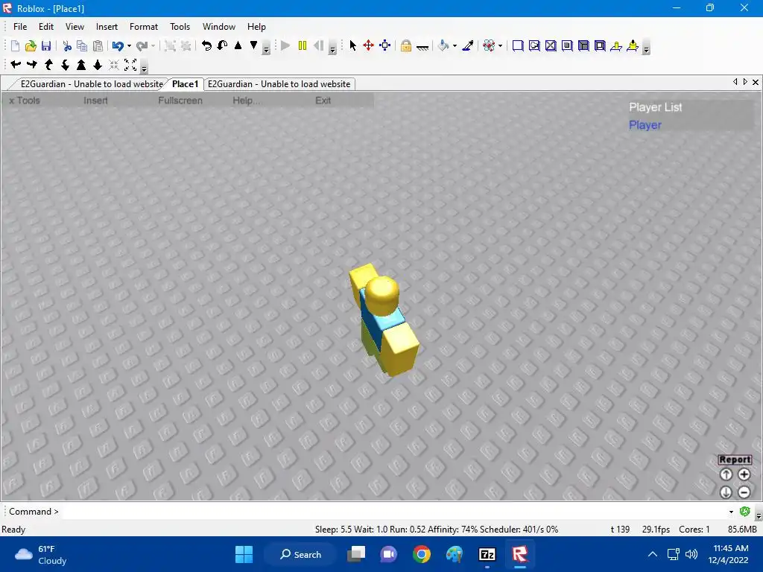Viewport: 763px width, 572px height.
Task: Click the camera zoom extents icon
Action: tap(130, 64)
